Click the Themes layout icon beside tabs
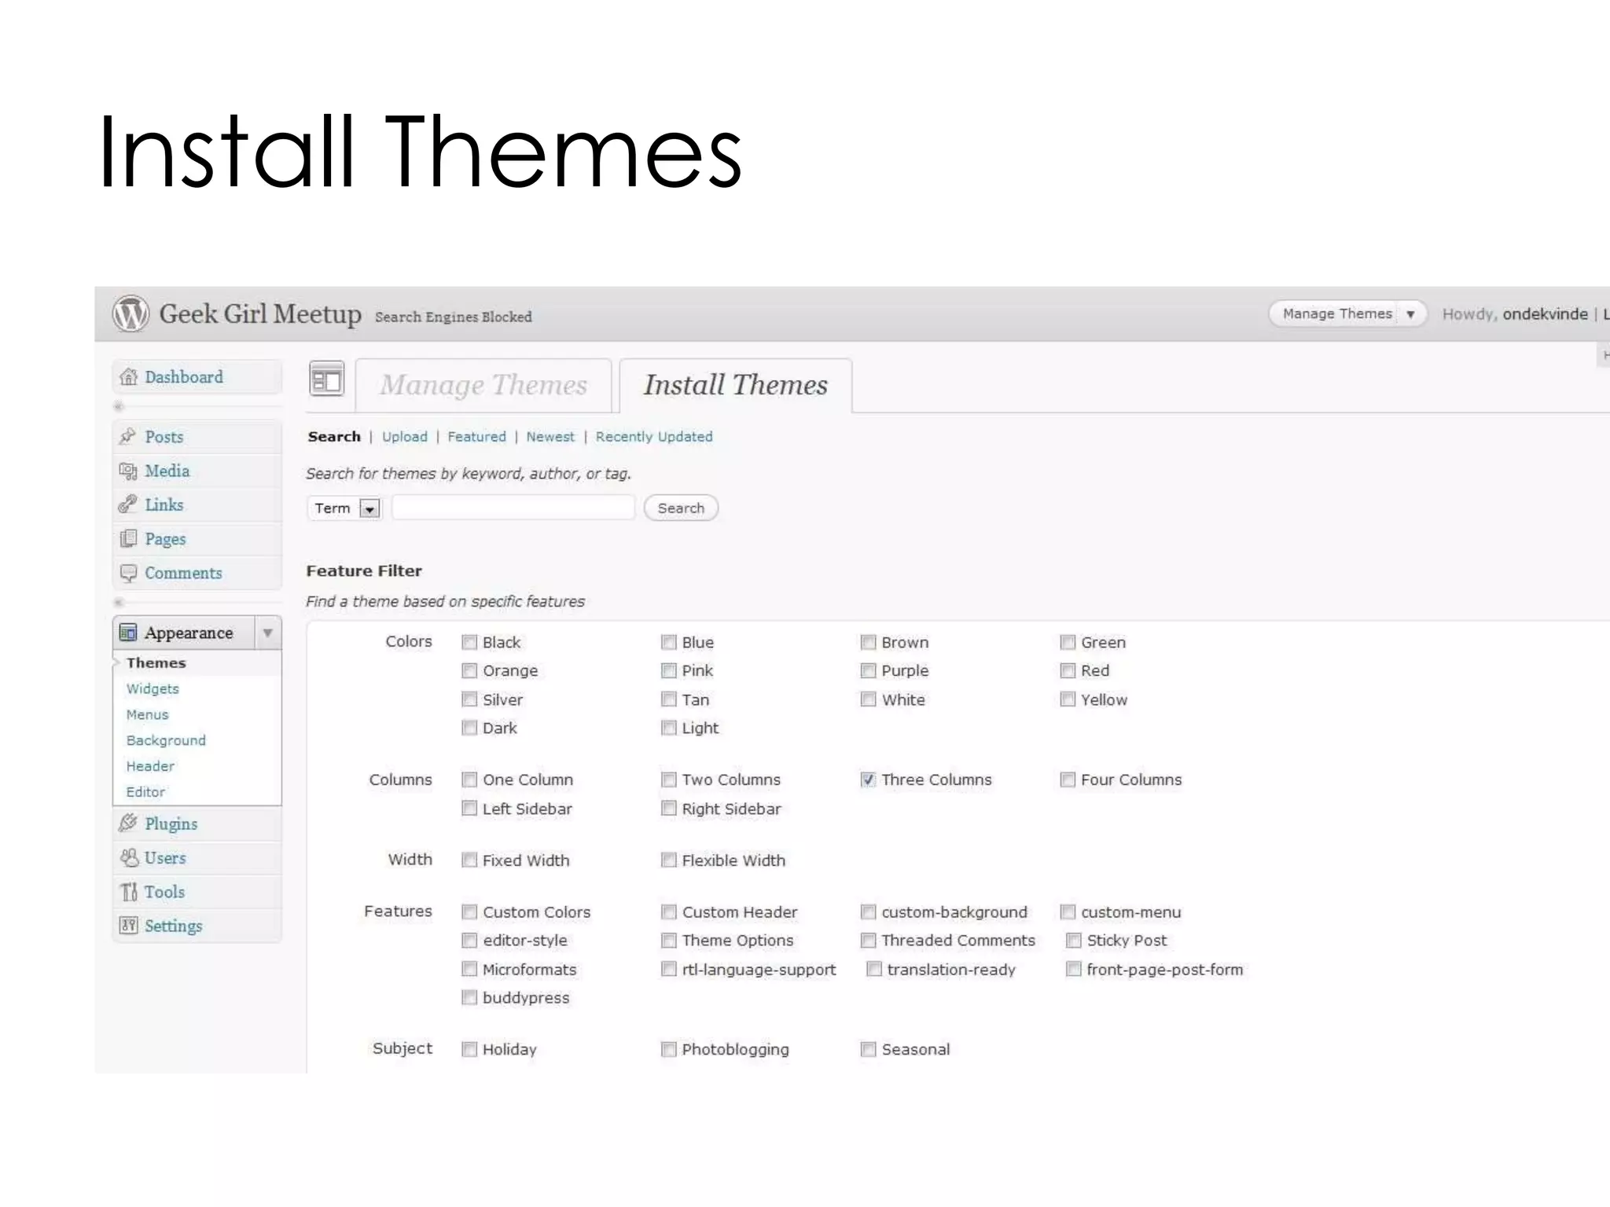The height and width of the screenshot is (1207, 1610). tap(327, 380)
